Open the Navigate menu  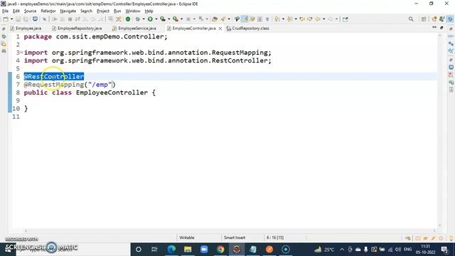pos(68,11)
